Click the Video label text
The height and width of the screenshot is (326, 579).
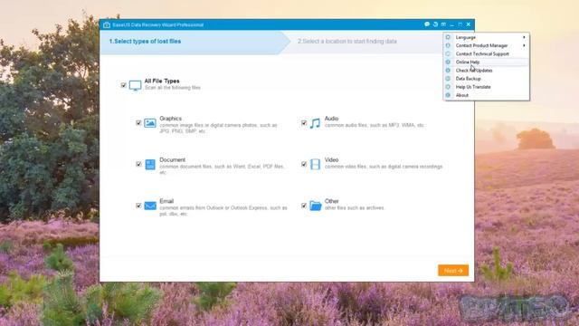[x=331, y=160]
